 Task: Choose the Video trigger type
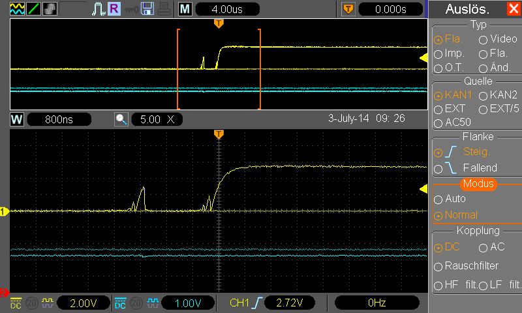(x=484, y=39)
